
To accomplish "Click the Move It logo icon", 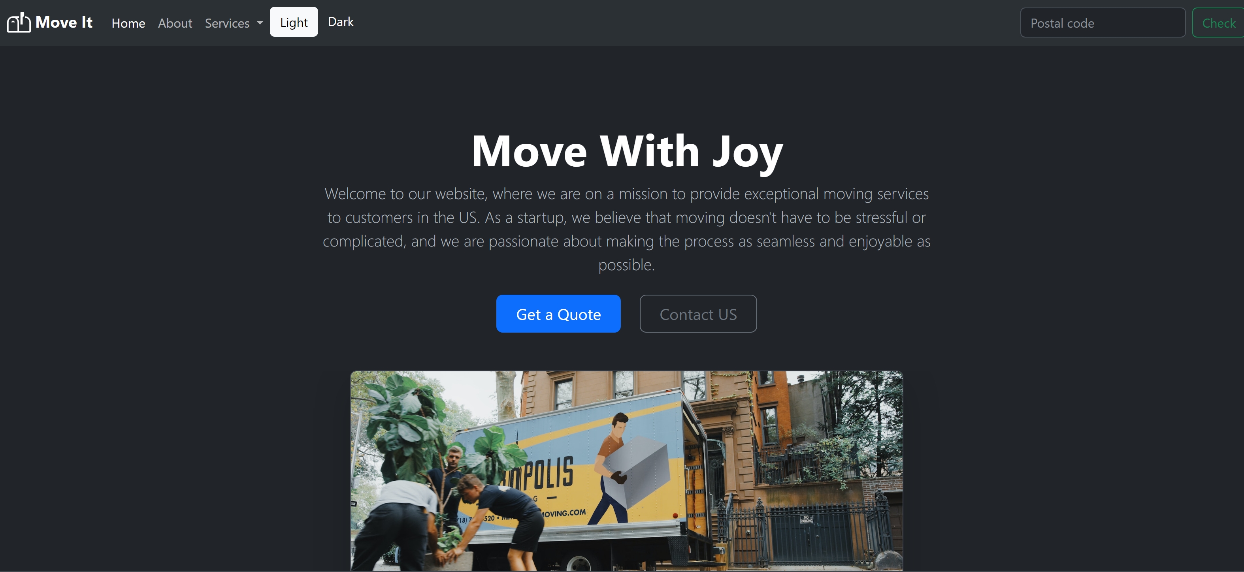I will click(18, 21).
